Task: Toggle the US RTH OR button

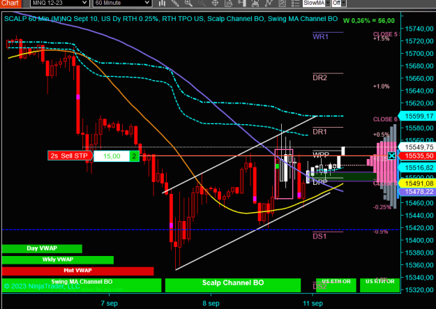Action: (379, 285)
